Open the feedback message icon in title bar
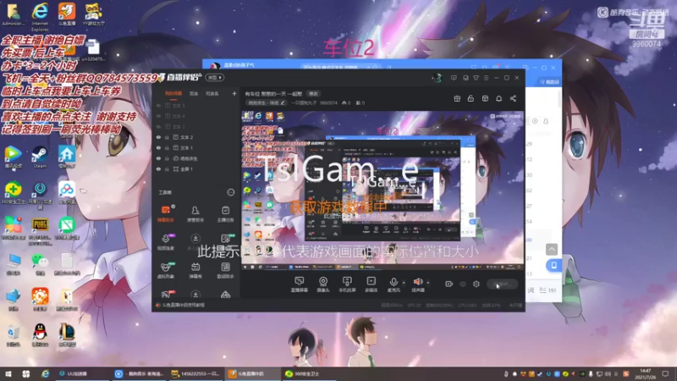This screenshot has height=381, width=677. pos(454,78)
